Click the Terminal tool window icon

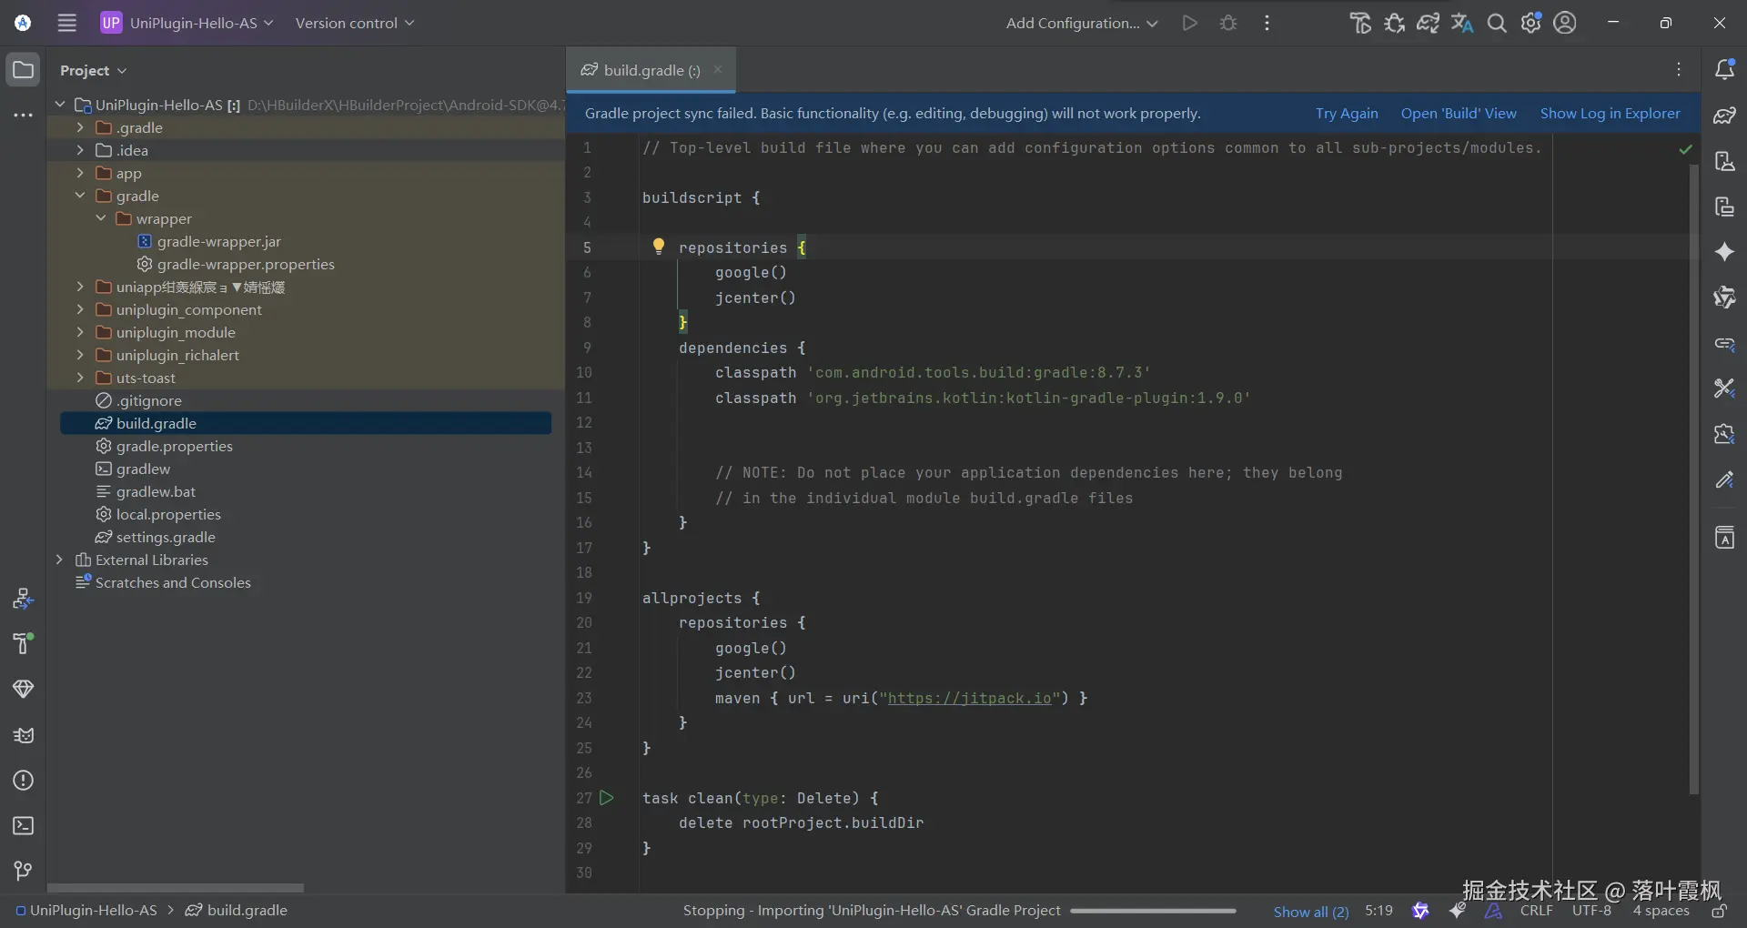point(24,825)
